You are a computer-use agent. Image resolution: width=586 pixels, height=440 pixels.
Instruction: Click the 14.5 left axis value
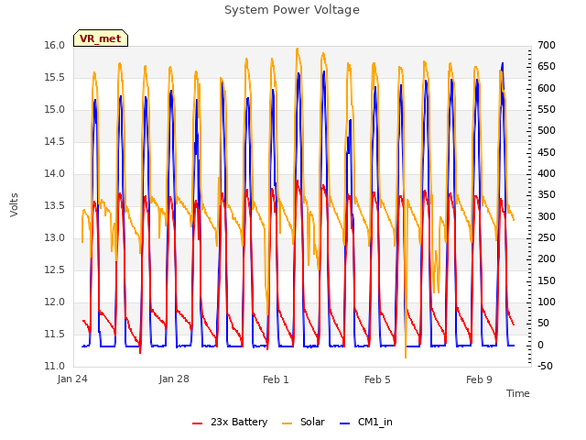click(x=55, y=141)
